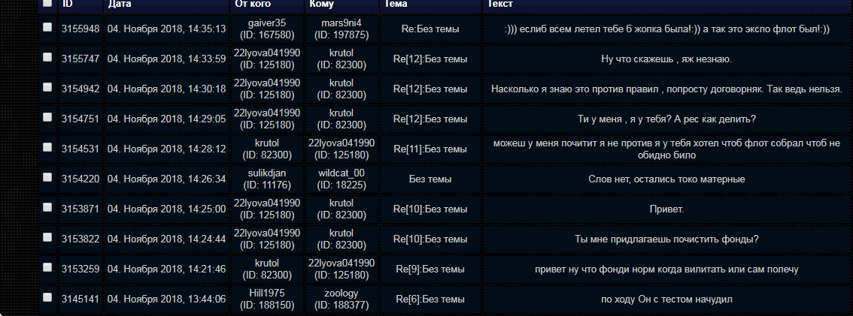Click date 04. Ноября 2018, 14:25:00

pos(166,209)
